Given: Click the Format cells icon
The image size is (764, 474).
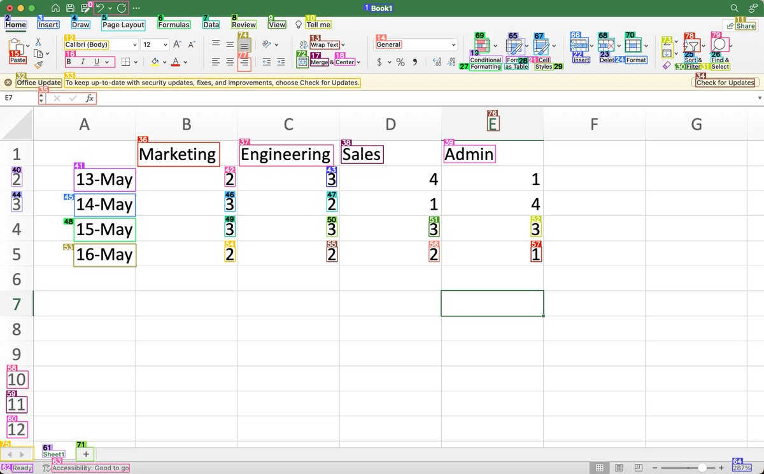Looking at the screenshot, I should 633,45.
